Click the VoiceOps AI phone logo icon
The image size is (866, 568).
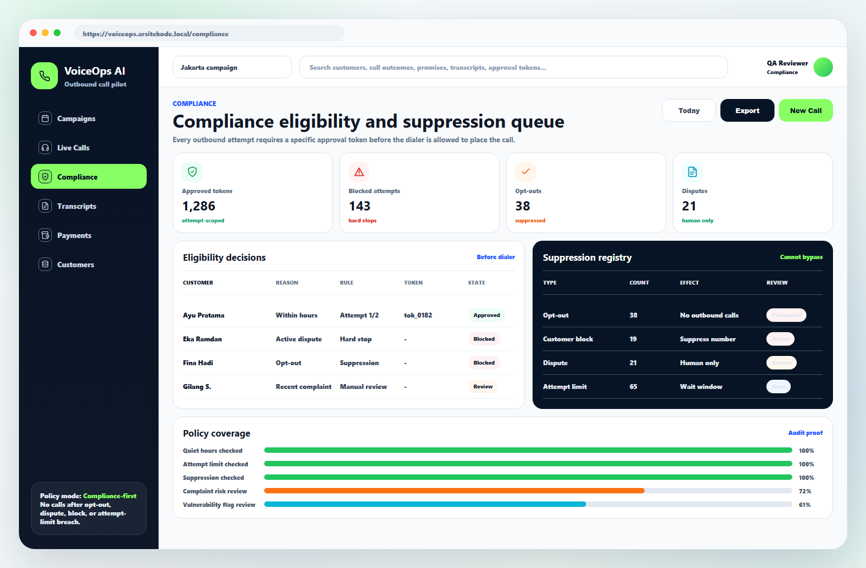coord(44,76)
